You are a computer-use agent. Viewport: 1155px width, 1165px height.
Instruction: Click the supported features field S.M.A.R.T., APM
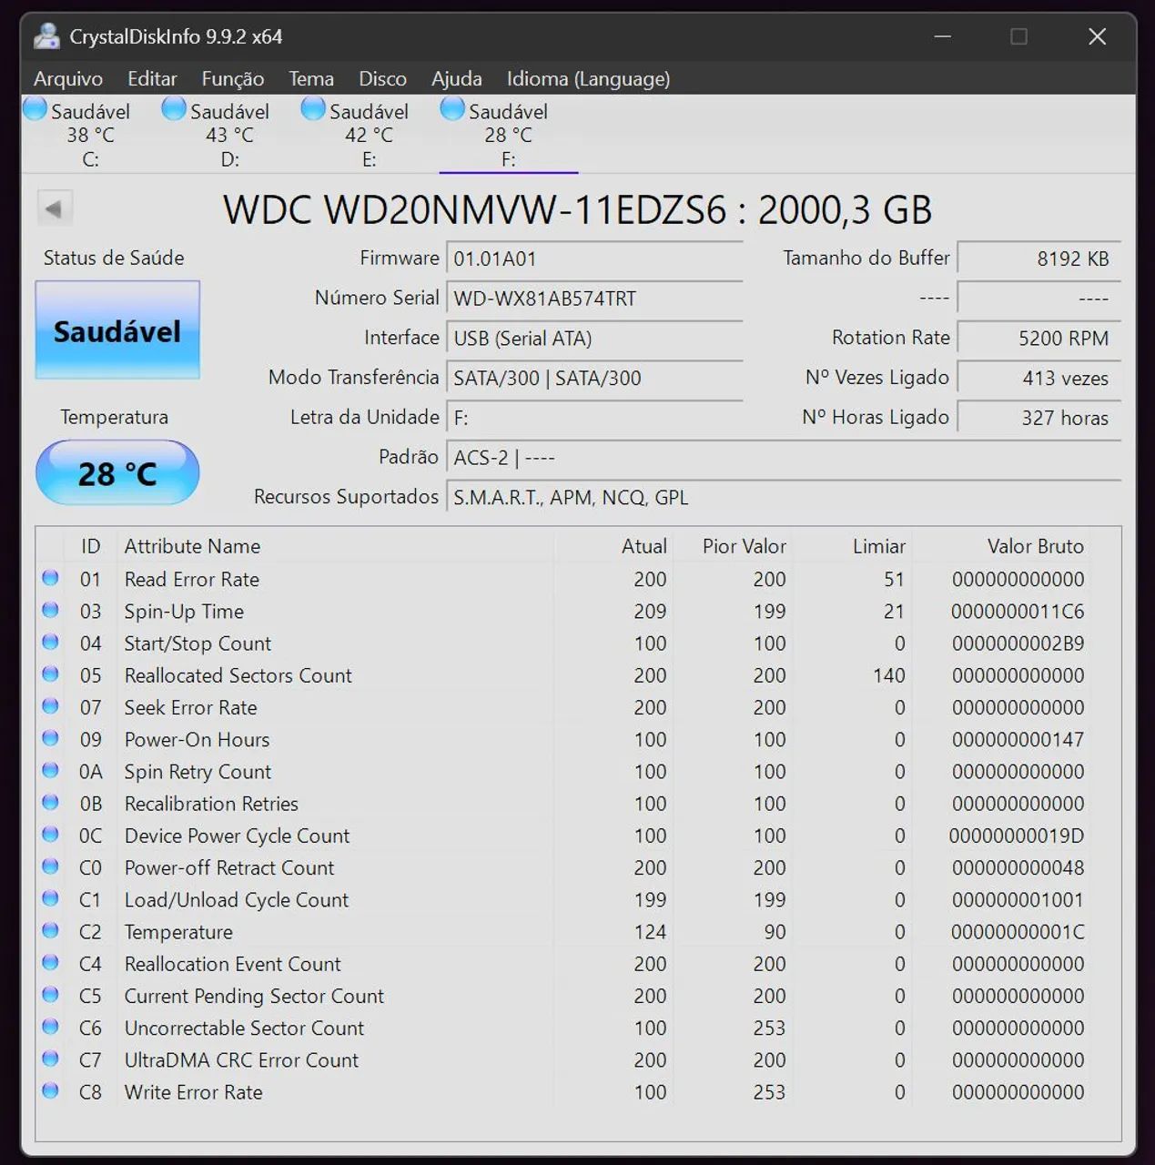click(x=784, y=498)
